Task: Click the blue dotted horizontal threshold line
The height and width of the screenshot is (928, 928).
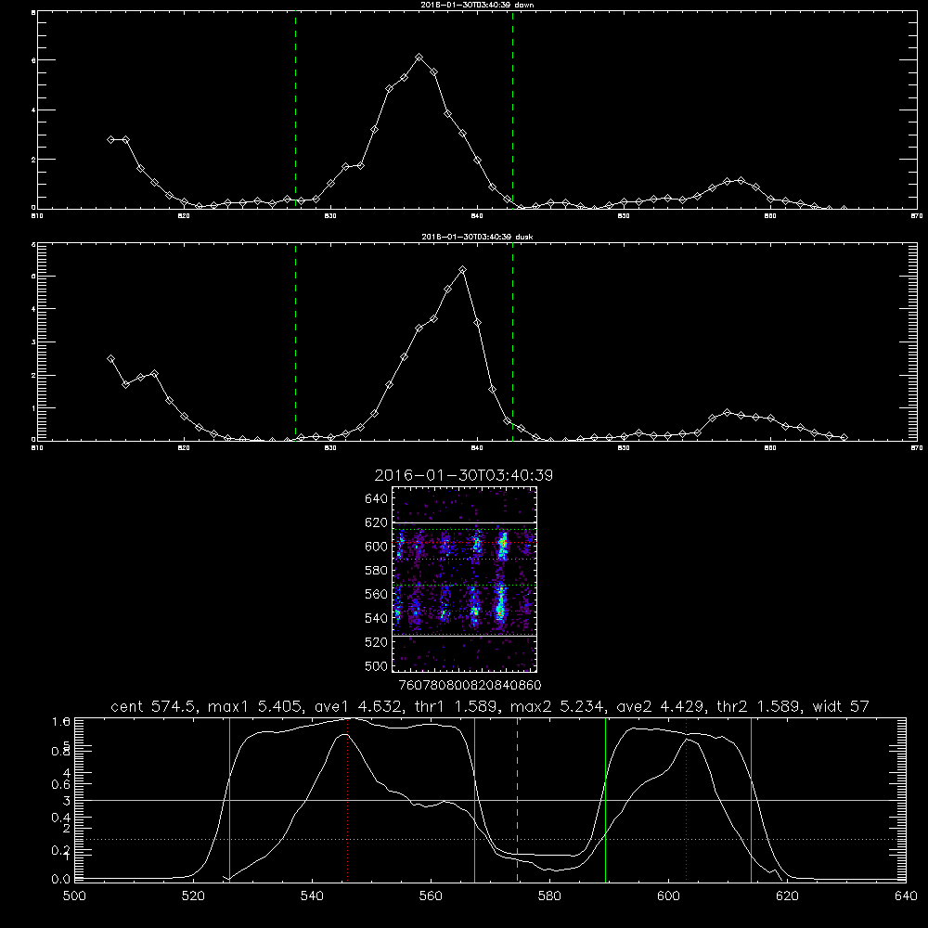Action: tap(490, 839)
